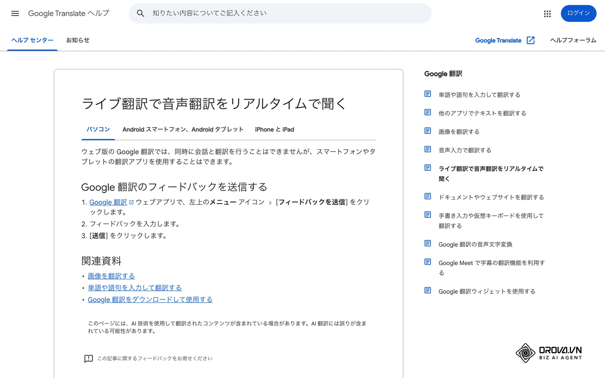The image size is (605, 378).
Task: Switch to Android スマートフォン、Android タブレット tab
Action: click(x=183, y=129)
